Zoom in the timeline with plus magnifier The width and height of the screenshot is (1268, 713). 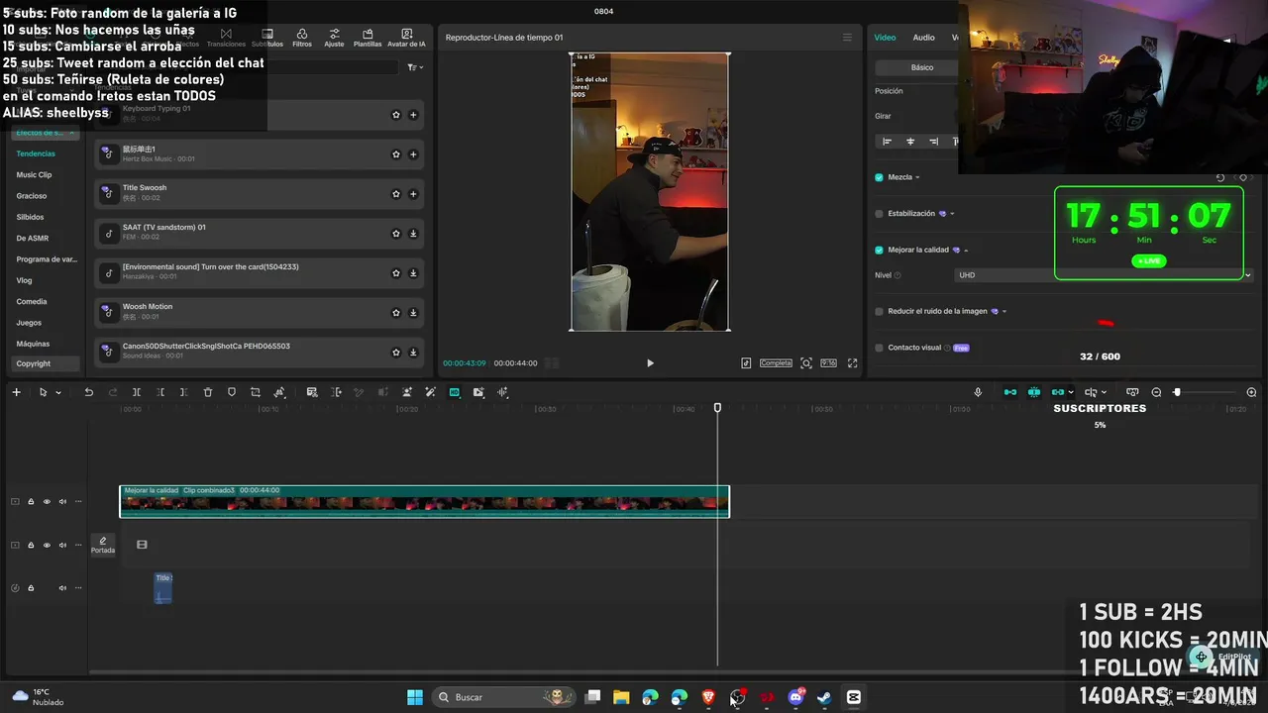coord(1251,392)
